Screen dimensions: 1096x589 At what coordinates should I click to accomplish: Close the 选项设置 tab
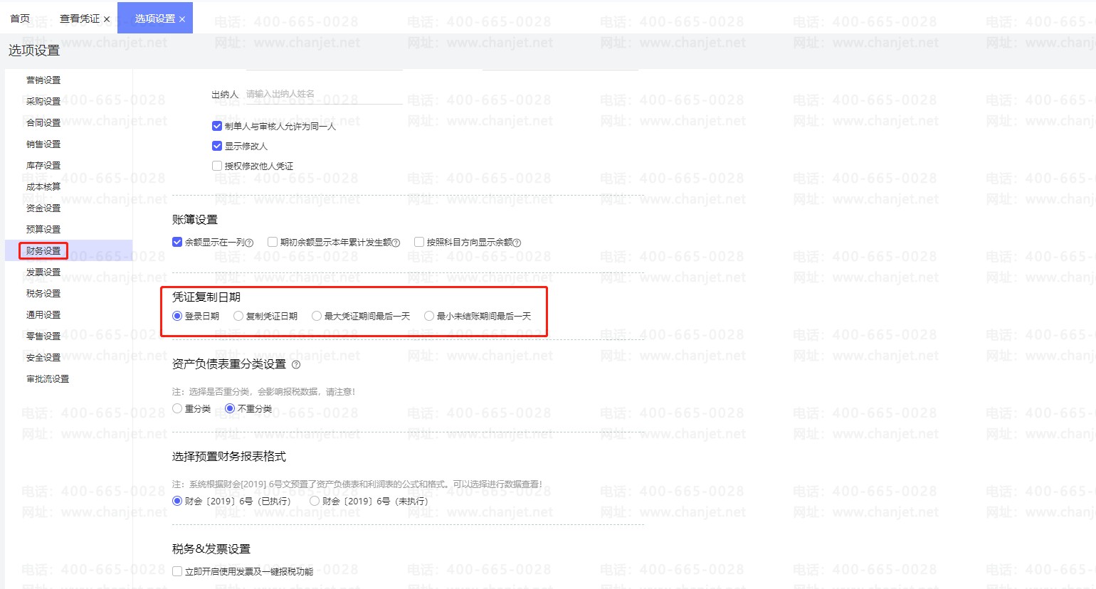(x=182, y=19)
